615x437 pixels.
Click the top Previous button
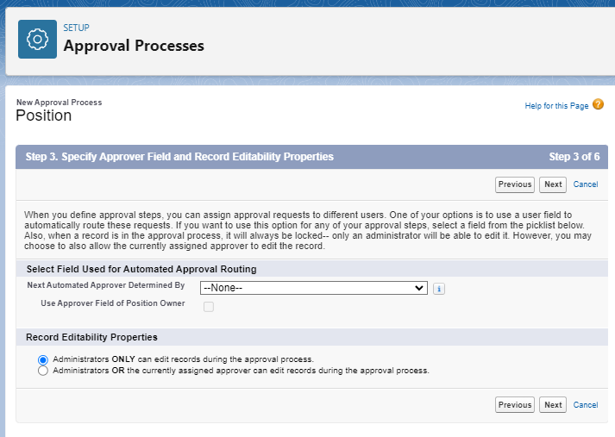(x=515, y=184)
